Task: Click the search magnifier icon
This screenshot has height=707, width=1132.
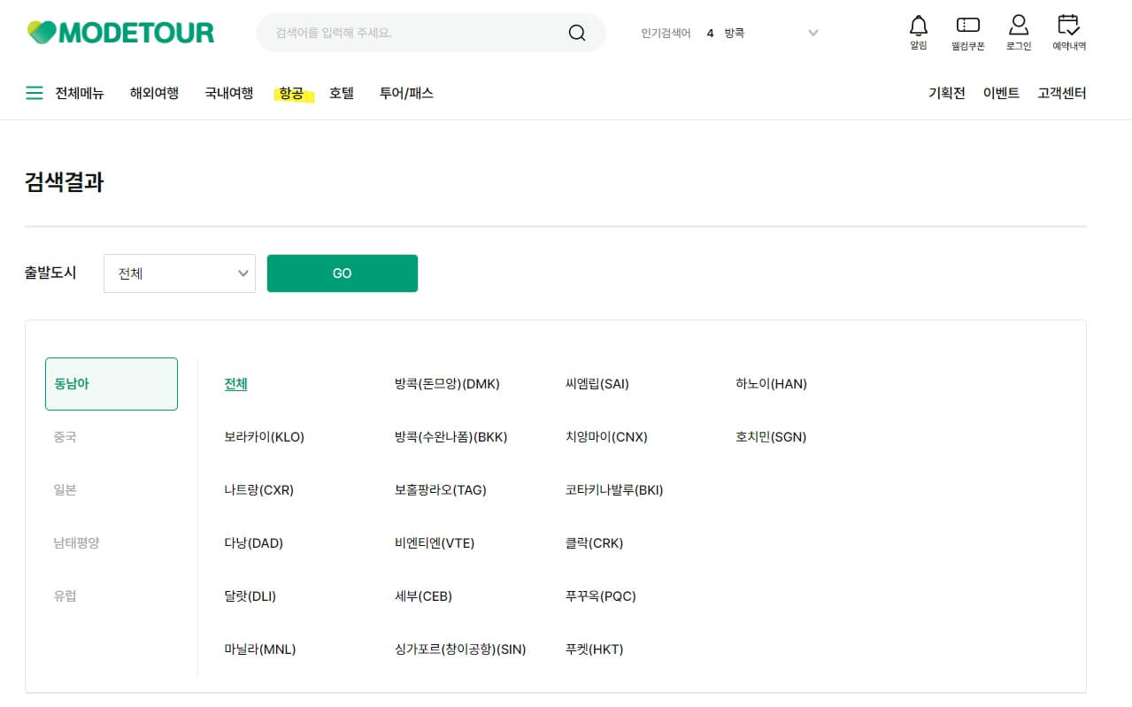Action: point(576,32)
